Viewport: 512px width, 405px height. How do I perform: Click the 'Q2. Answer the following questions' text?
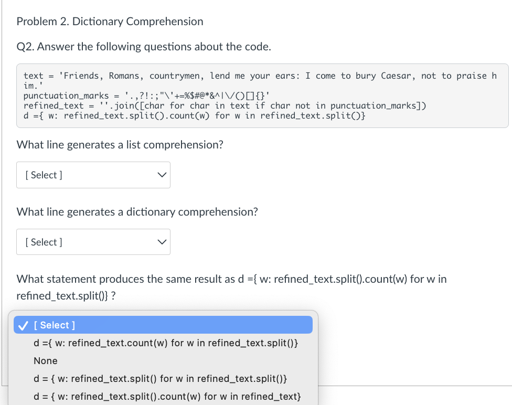pos(143,47)
